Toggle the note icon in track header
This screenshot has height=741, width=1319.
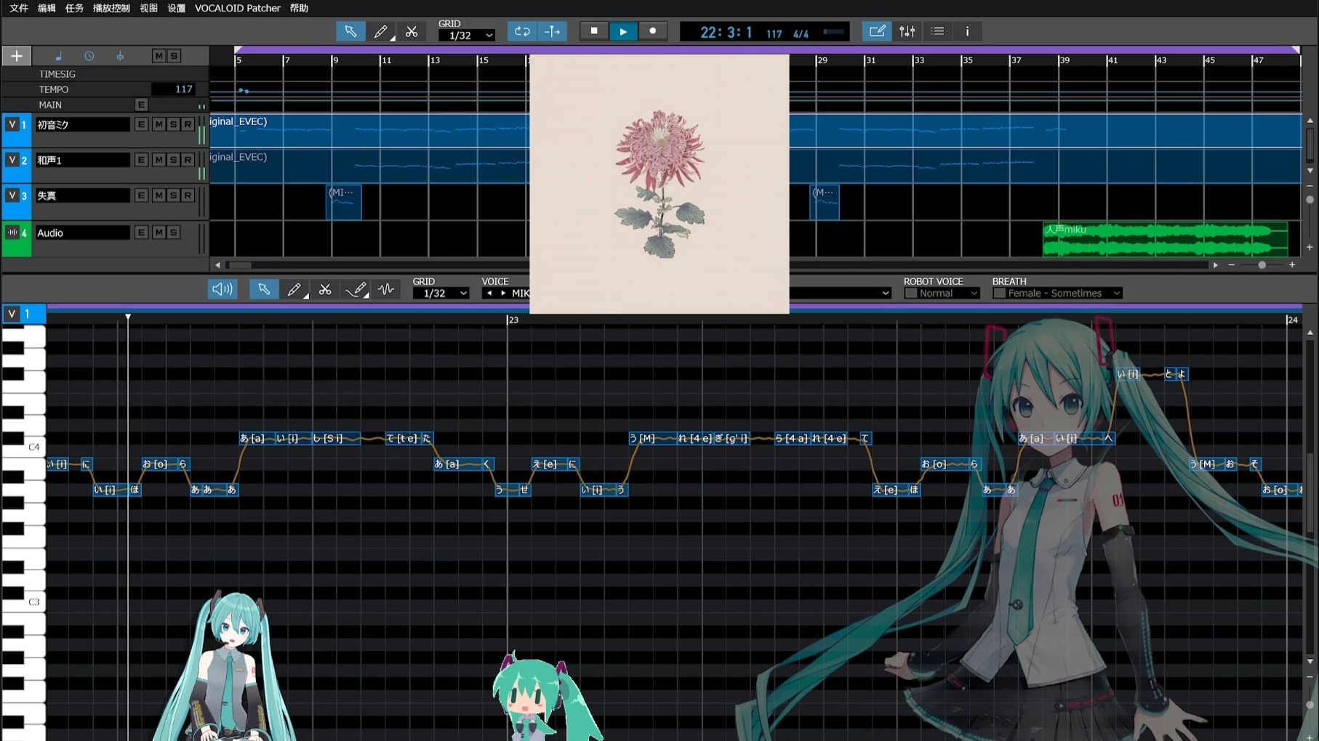click(x=58, y=56)
